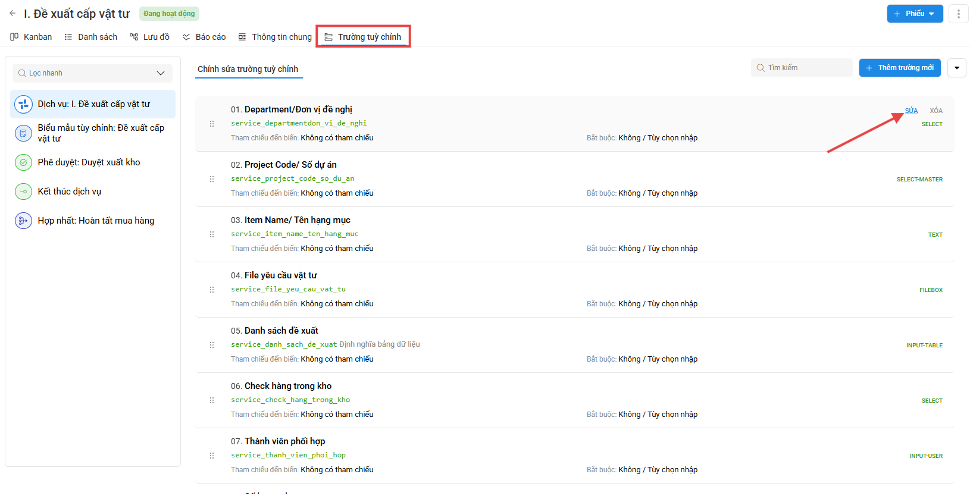Viewport: 970px width, 499px height.
Task: Click field title Project Code/ Số dự án
Action: coord(290,165)
